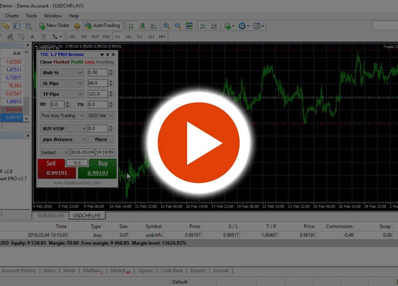Switch chart to bar chart icon
Screen dimensions: 398x286
pyautogui.click(x=131, y=26)
